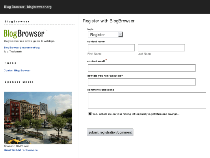Image resolution: width=210 pixels, height=158 pixels.
Task: Open the topic dropdown showing Register
Action: click(105, 34)
